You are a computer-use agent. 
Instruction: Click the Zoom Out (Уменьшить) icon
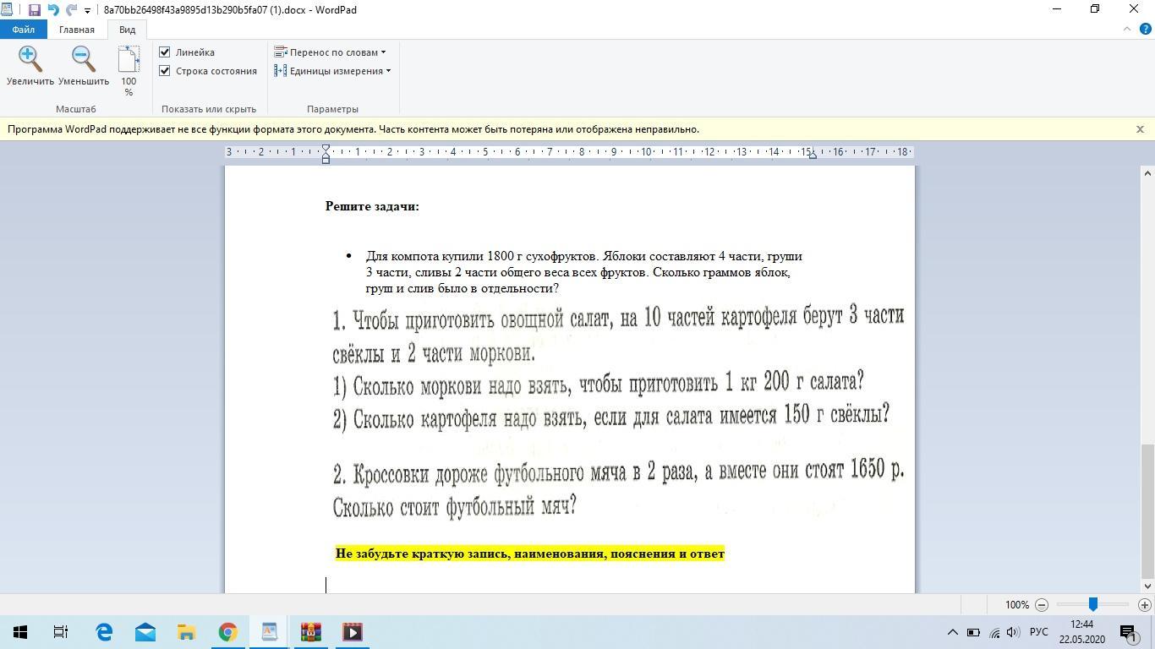point(83,59)
